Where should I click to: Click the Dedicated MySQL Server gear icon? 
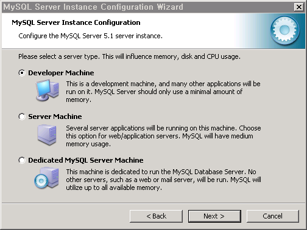47,178
